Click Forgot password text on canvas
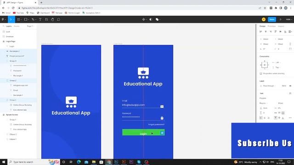The image size is (294, 165). tap(156, 124)
